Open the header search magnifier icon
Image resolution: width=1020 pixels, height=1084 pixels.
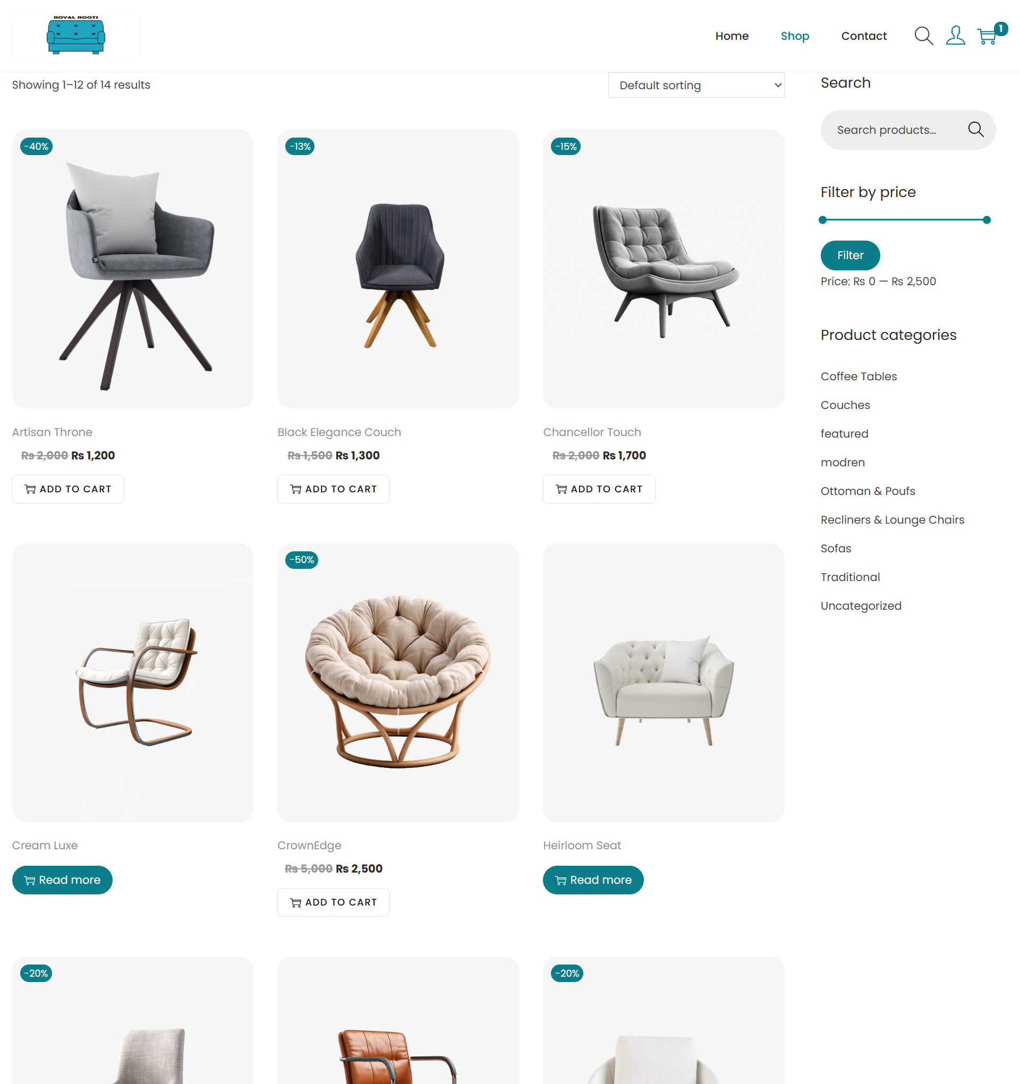click(923, 36)
